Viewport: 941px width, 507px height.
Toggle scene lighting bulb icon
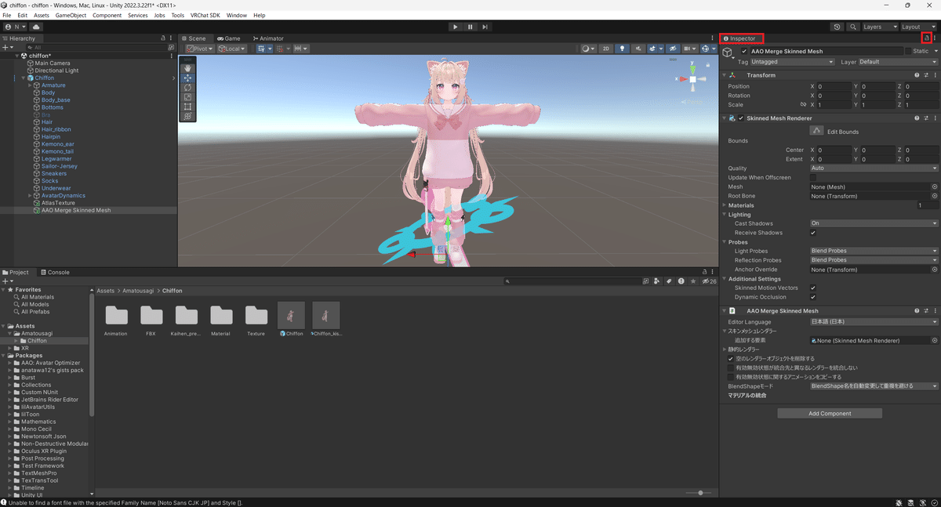pyautogui.click(x=623, y=49)
